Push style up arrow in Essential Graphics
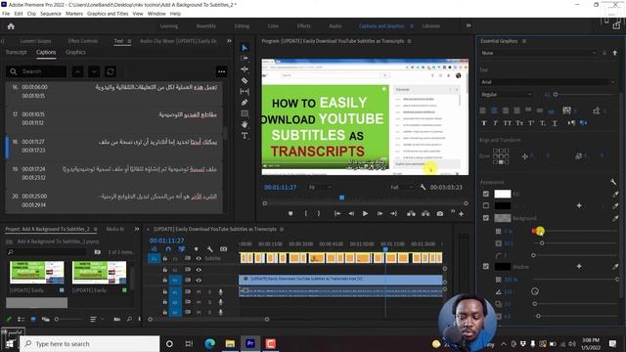 point(615,53)
